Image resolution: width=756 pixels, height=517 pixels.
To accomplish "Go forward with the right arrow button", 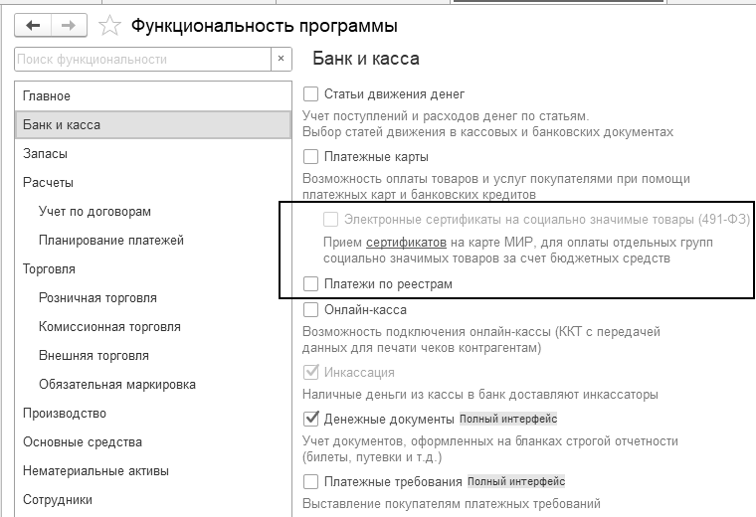I will (x=69, y=25).
